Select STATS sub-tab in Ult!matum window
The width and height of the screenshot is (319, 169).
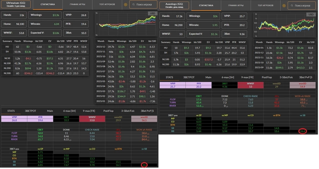click(11, 111)
